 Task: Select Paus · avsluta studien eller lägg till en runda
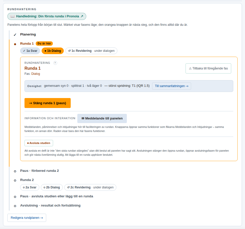pyautogui.click(x=57, y=196)
